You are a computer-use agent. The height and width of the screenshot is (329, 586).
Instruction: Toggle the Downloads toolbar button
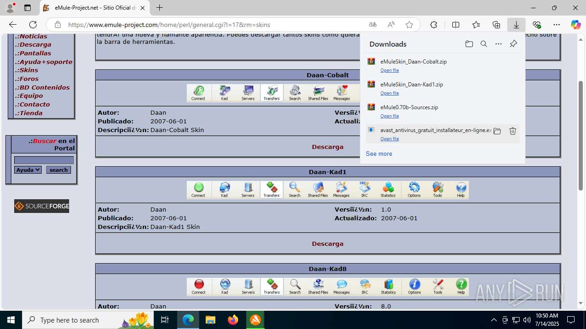click(x=516, y=25)
